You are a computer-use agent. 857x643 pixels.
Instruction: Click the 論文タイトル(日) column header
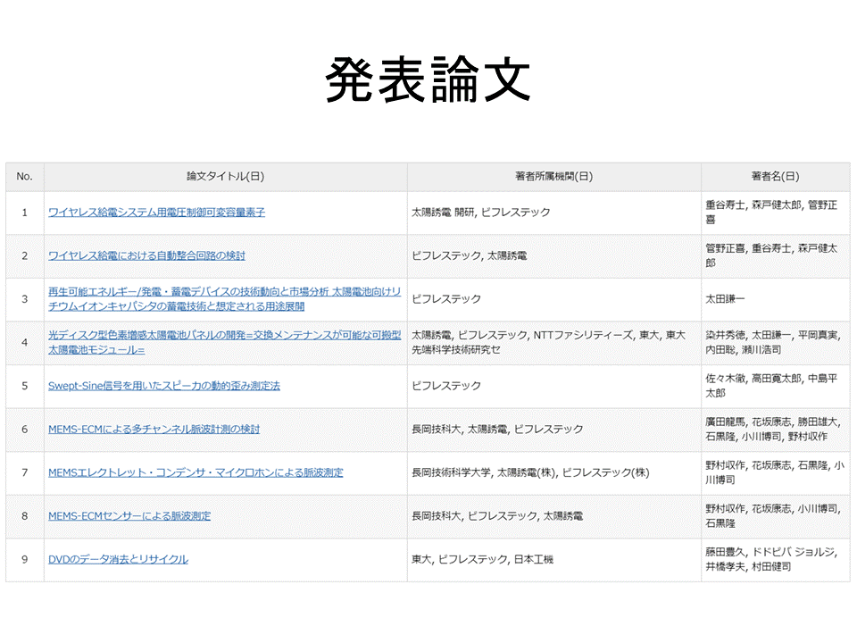(x=225, y=177)
